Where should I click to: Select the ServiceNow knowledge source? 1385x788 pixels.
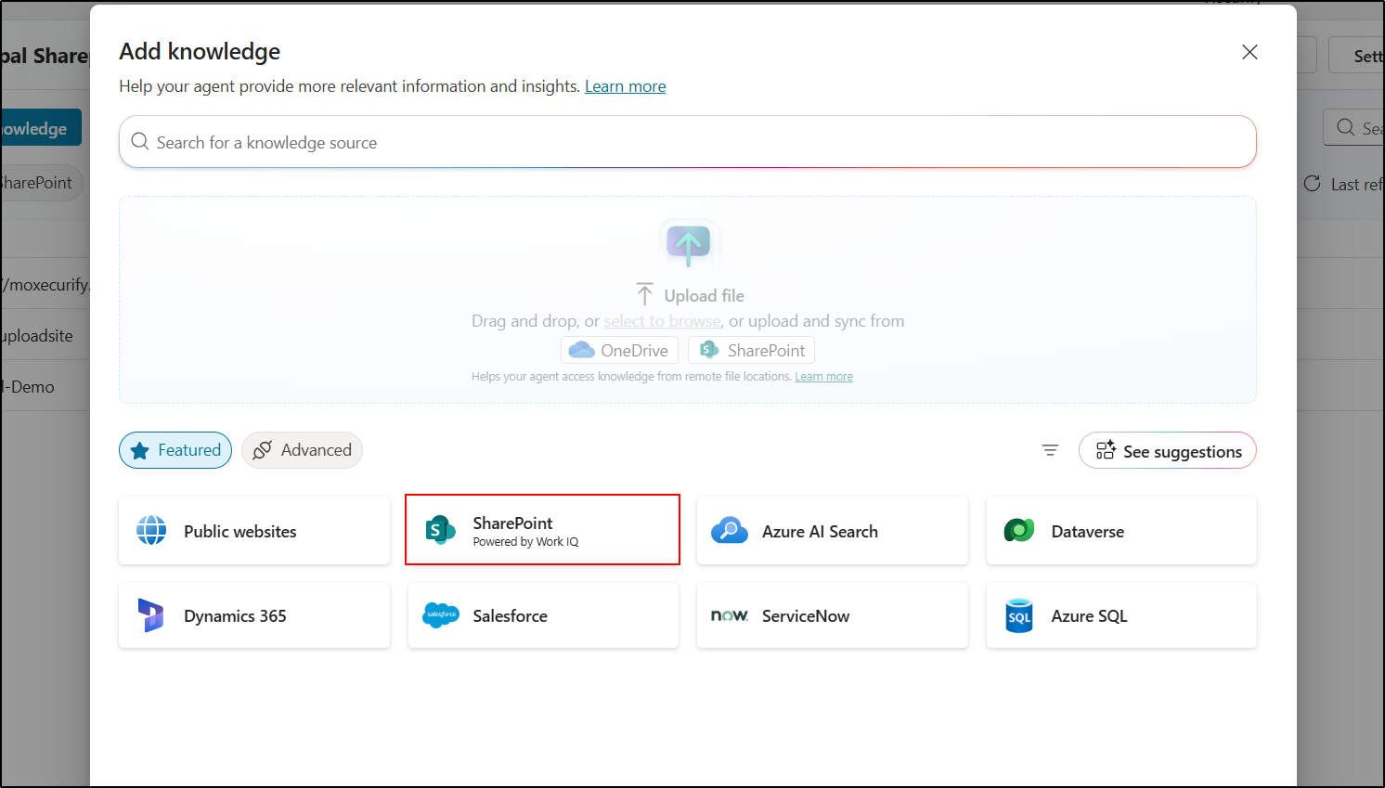click(x=833, y=615)
